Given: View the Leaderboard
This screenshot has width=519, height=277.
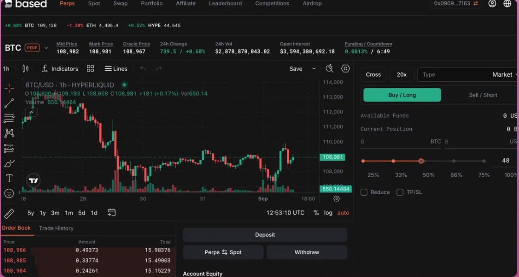Looking at the screenshot, I should (226, 3).
